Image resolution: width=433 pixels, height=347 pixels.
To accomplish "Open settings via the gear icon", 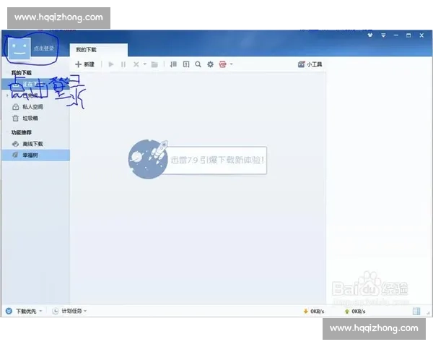I will click(211, 64).
